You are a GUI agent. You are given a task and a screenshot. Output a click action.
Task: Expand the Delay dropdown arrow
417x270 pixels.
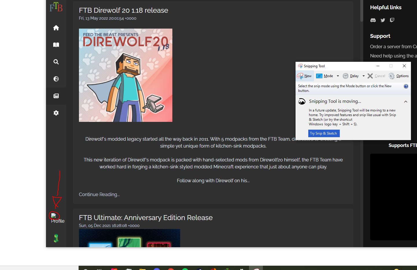click(x=364, y=76)
